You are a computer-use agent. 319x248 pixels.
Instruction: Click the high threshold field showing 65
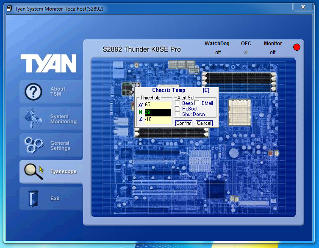157,105
